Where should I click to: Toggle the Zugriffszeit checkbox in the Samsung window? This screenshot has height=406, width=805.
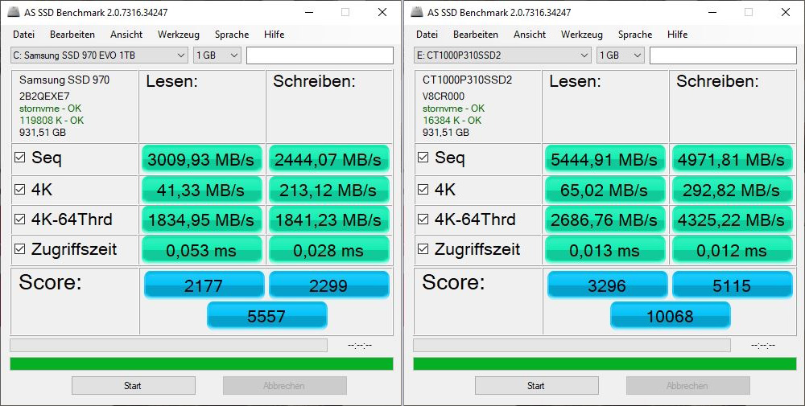(19, 249)
